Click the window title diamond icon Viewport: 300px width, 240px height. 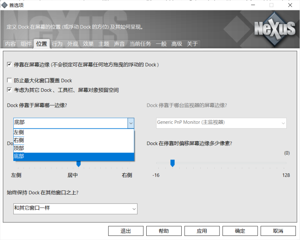tap(4, 5)
